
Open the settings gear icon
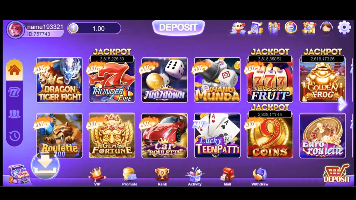pos(344,27)
